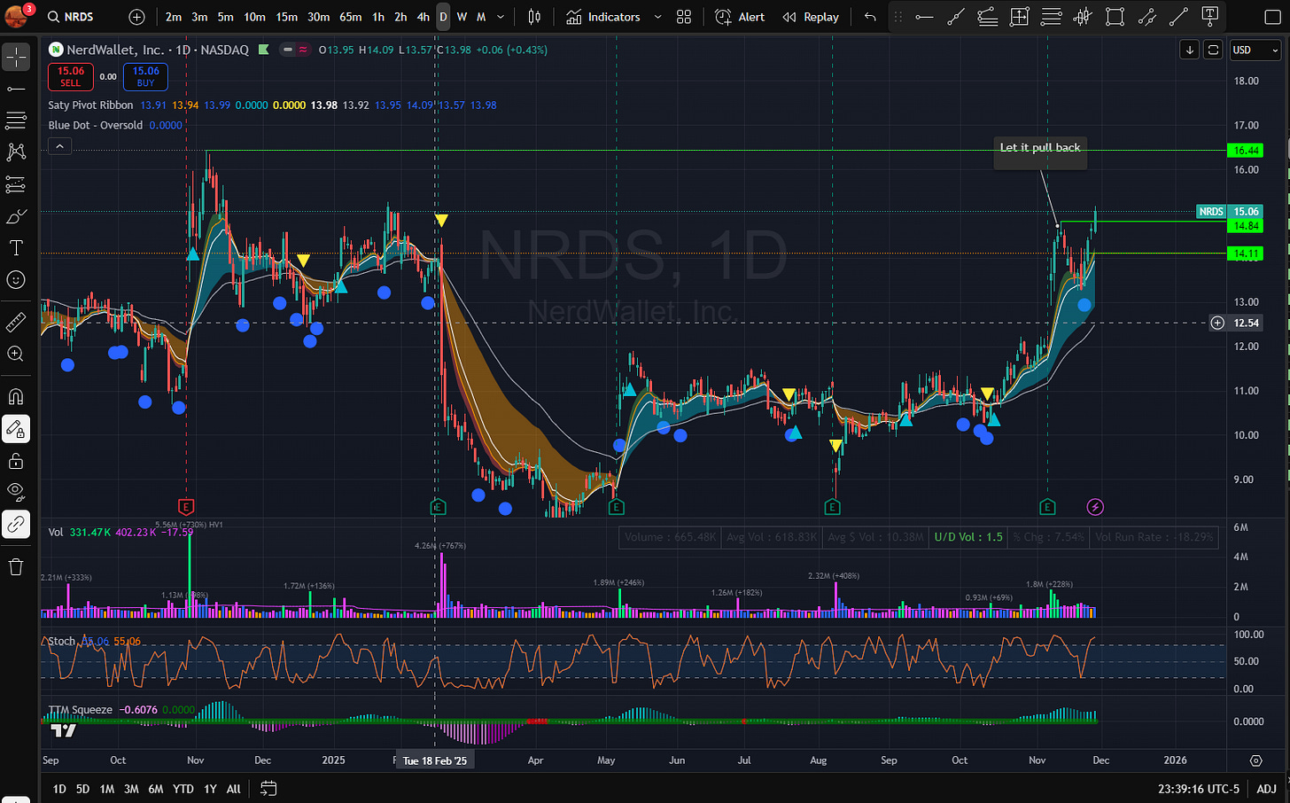Toggle the auto-fit scale button beside USD
Screen dimensions: 1290x803
[x=1213, y=50]
